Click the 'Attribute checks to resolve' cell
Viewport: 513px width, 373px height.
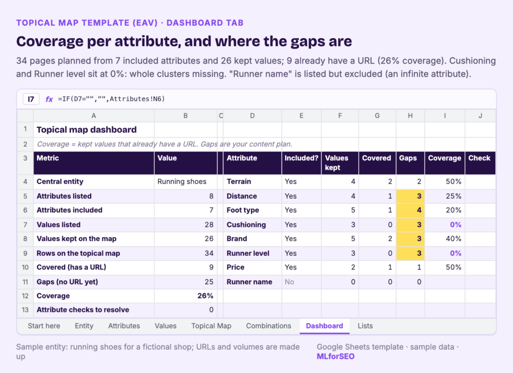(94, 310)
